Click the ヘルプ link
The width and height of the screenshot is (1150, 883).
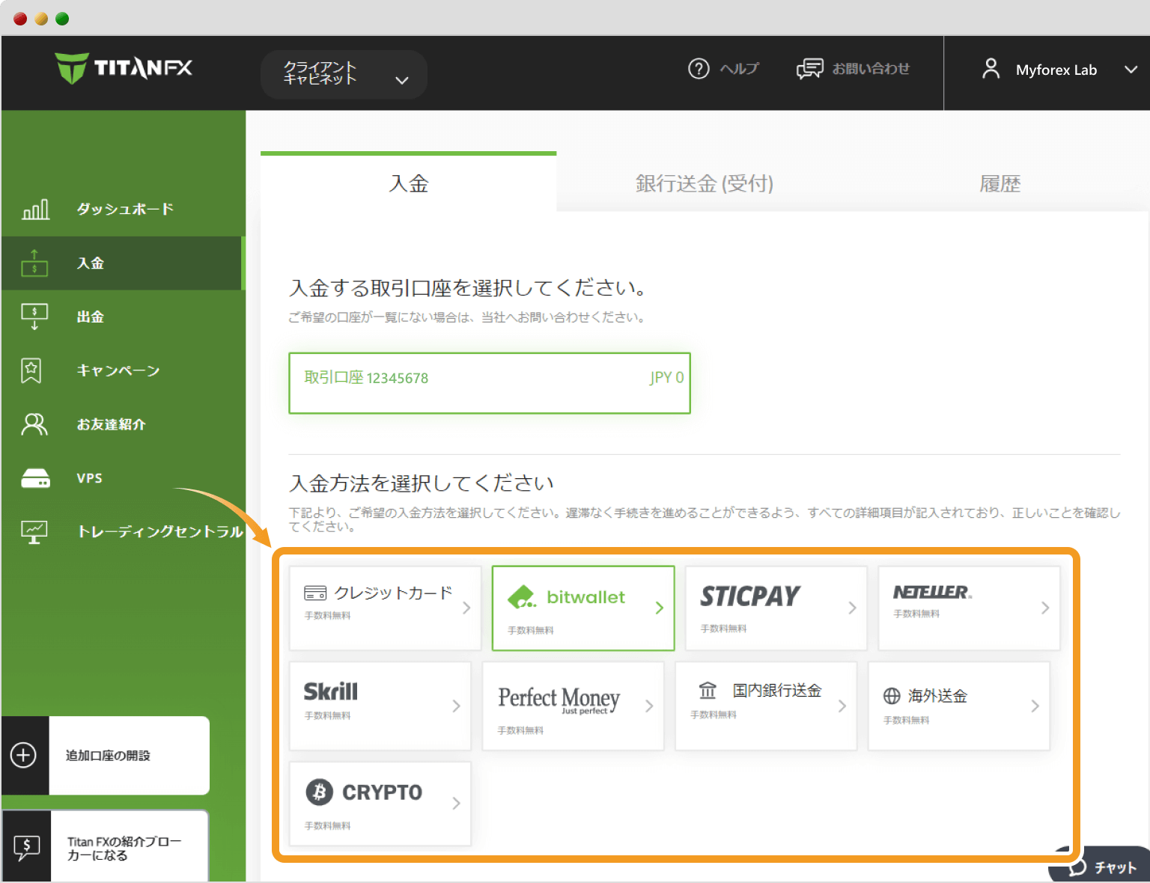pos(739,69)
